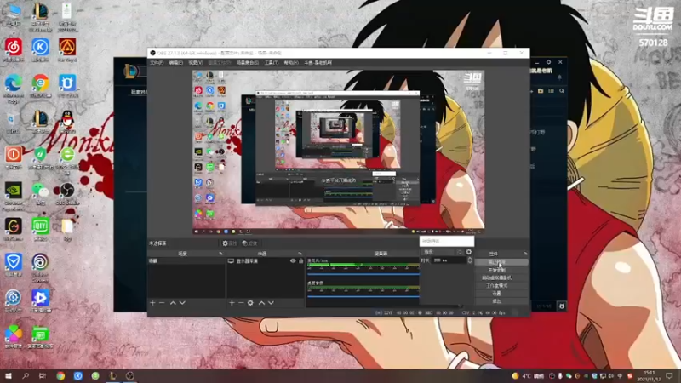The height and width of the screenshot is (383, 681).
Task: Open 属性 properties button above Scenes
Action: pyautogui.click(x=229, y=243)
